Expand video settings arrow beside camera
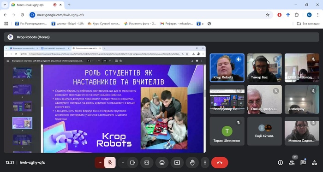Viewport: 323px width, 172px height. 123,162
